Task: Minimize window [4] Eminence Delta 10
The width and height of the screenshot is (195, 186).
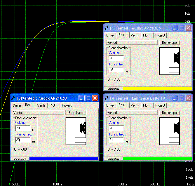Action: click(x=175, y=98)
